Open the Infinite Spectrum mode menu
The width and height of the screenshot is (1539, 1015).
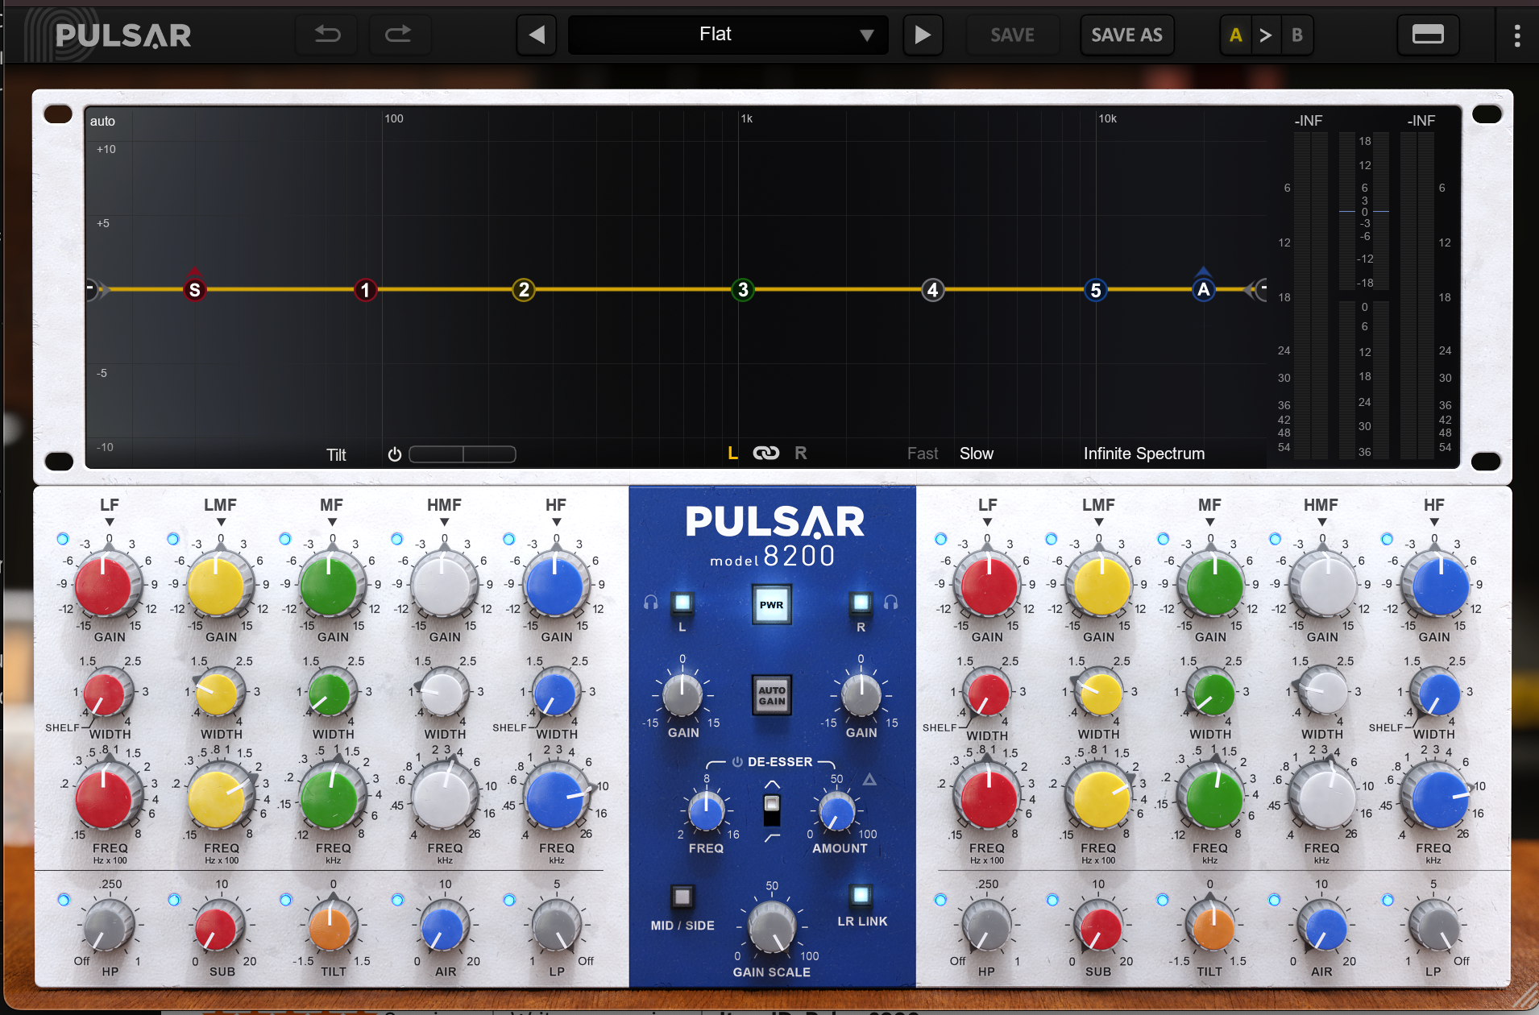(x=1143, y=454)
